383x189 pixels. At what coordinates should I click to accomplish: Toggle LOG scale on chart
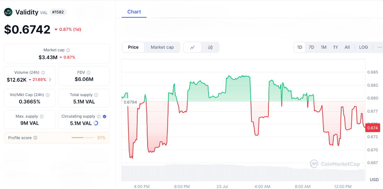click(363, 47)
